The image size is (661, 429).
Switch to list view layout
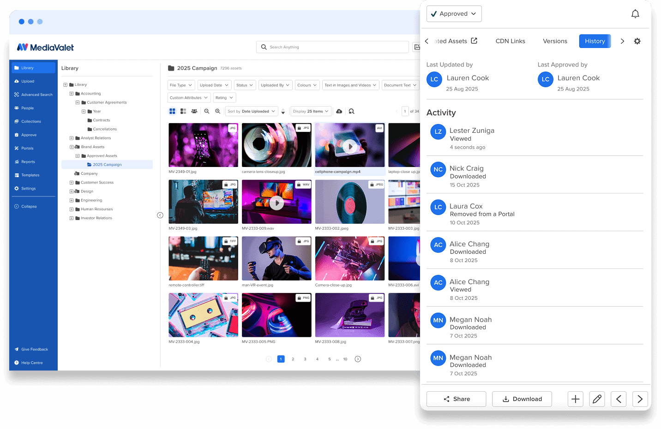[183, 111]
